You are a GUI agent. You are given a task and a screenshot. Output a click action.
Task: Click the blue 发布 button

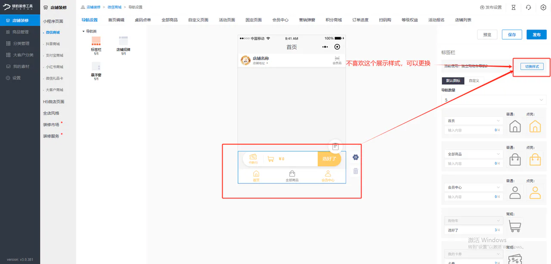[536, 35]
